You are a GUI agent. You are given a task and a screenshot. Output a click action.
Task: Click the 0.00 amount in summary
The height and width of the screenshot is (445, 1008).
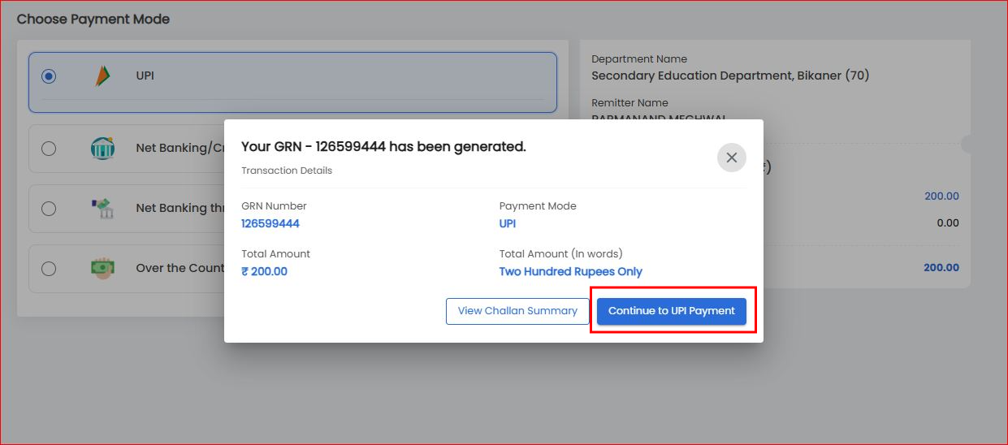(x=948, y=223)
